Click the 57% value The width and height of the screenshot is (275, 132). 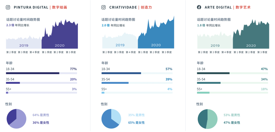click(x=169, y=69)
